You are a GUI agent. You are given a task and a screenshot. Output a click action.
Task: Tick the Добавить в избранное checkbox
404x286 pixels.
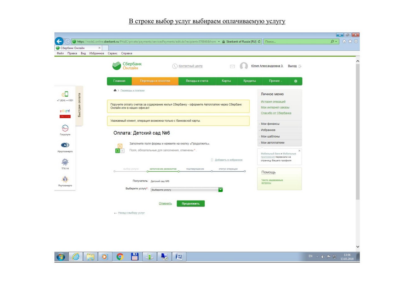212,160
